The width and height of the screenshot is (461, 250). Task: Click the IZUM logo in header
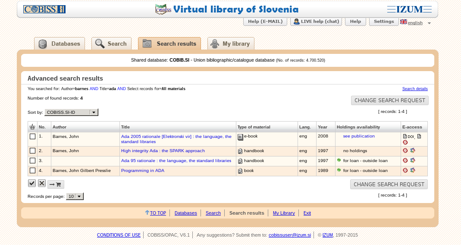tap(409, 9)
